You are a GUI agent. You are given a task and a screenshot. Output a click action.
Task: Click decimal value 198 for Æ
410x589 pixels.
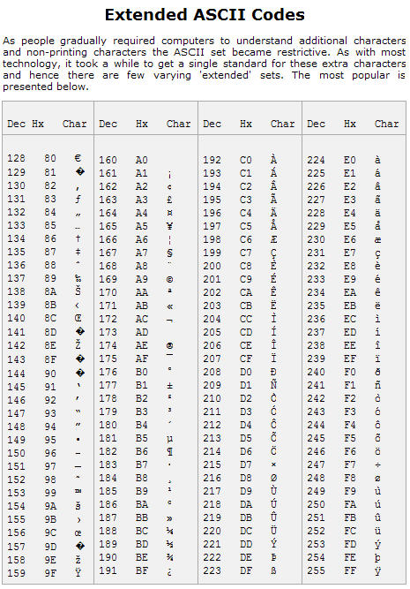212,239
